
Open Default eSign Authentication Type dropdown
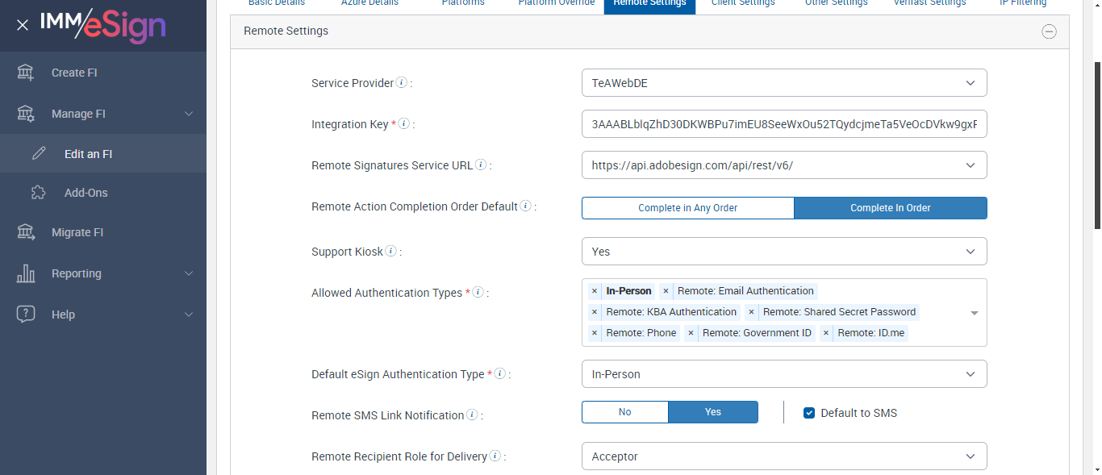783,374
